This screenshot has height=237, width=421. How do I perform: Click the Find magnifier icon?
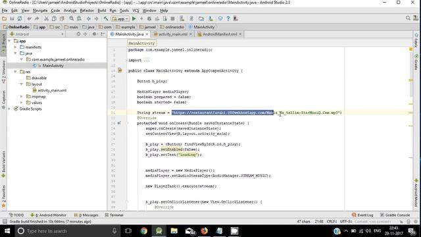coord(72,18)
